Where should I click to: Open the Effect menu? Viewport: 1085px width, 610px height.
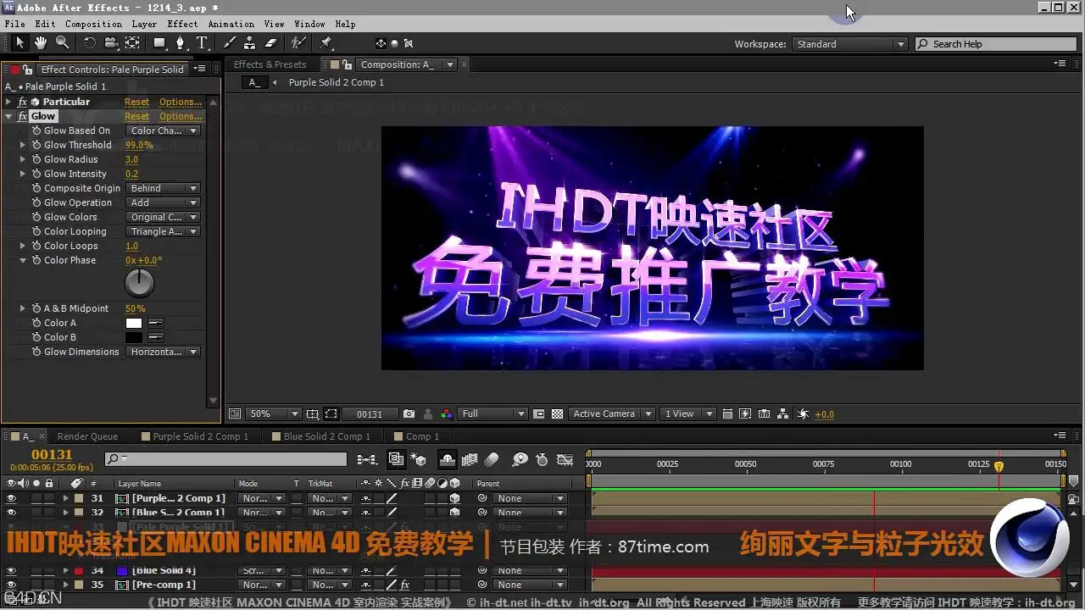182,24
